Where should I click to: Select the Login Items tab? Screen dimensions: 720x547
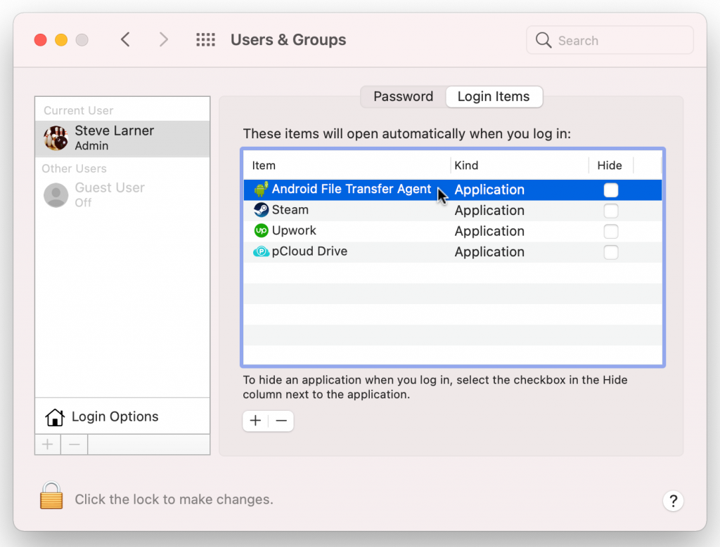click(494, 96)
